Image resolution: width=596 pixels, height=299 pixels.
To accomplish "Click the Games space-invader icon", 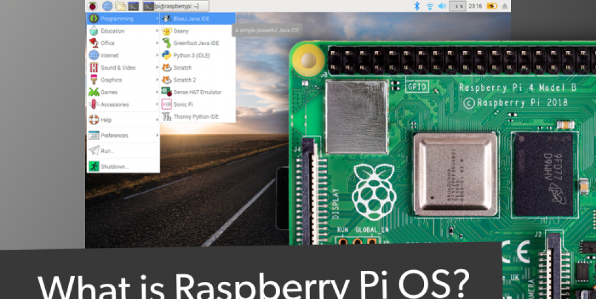I will (94, 92).
